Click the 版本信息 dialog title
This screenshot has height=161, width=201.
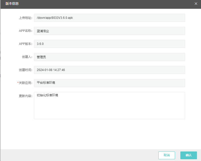point(12,4)
